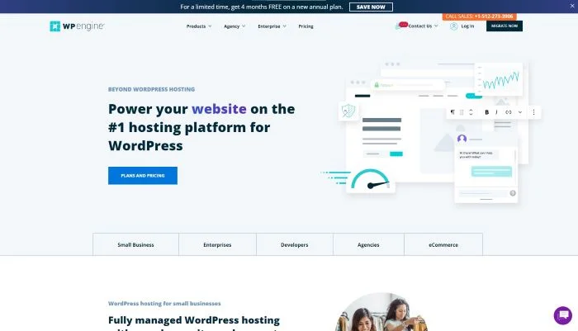Click the MIGRATE NOW button
Viewport: 578px width, 331px height.
pos(505,26)
